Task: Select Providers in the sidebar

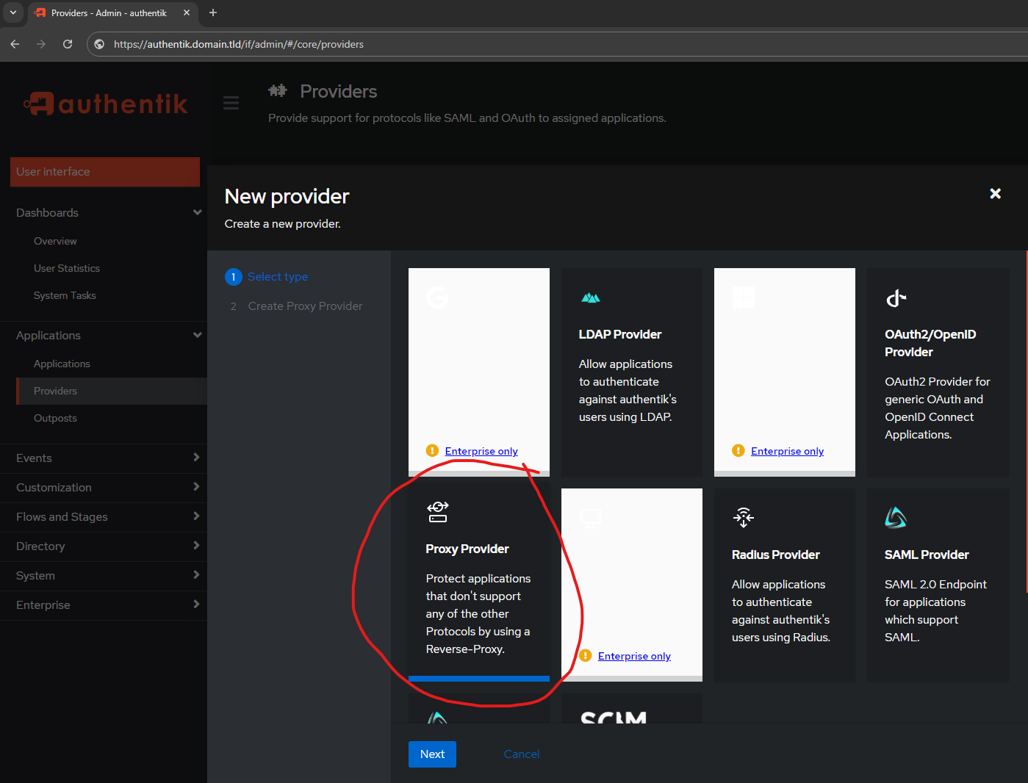Action: pos(112,391)
